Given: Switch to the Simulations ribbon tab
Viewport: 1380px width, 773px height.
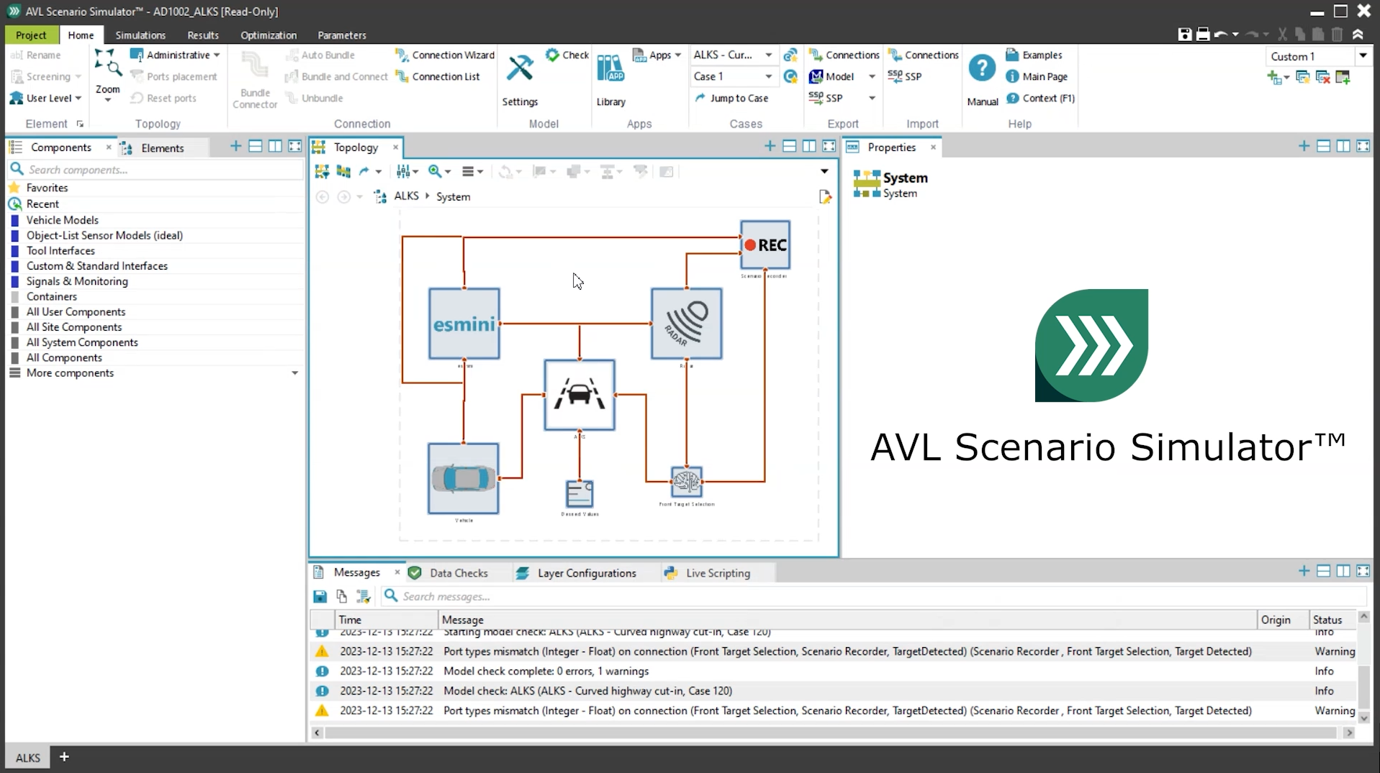Looking at the screenshot, I should point(140,35).
